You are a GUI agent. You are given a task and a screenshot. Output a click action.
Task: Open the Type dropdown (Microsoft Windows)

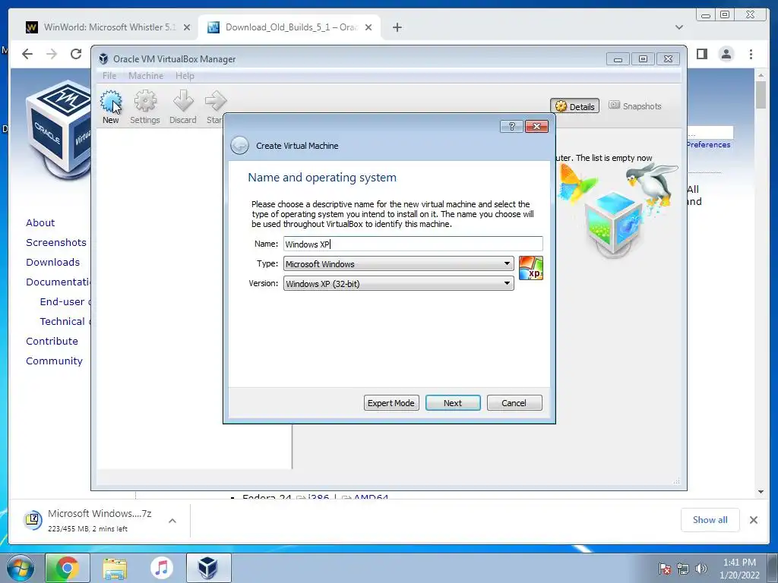(x=398, y=263)
